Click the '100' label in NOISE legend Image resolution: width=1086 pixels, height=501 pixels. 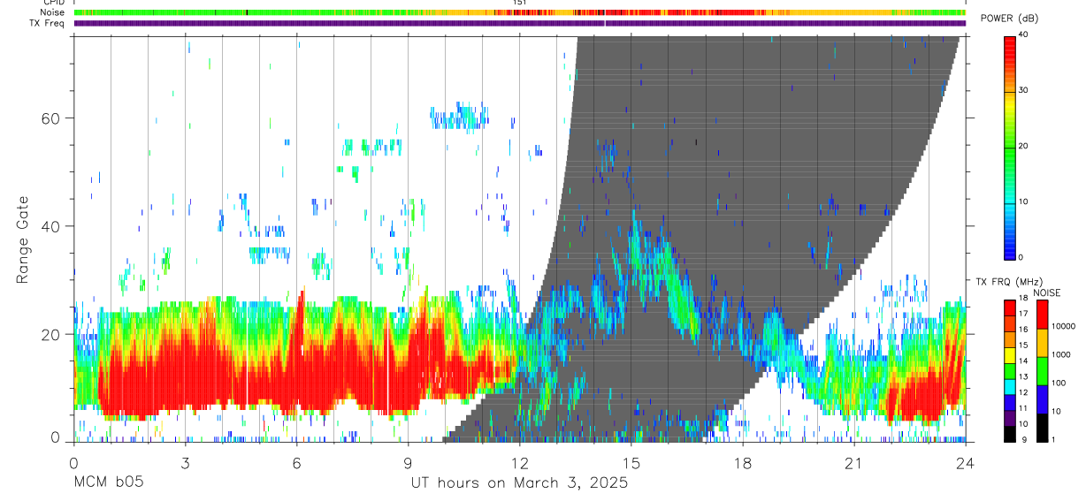(1059, 383)
